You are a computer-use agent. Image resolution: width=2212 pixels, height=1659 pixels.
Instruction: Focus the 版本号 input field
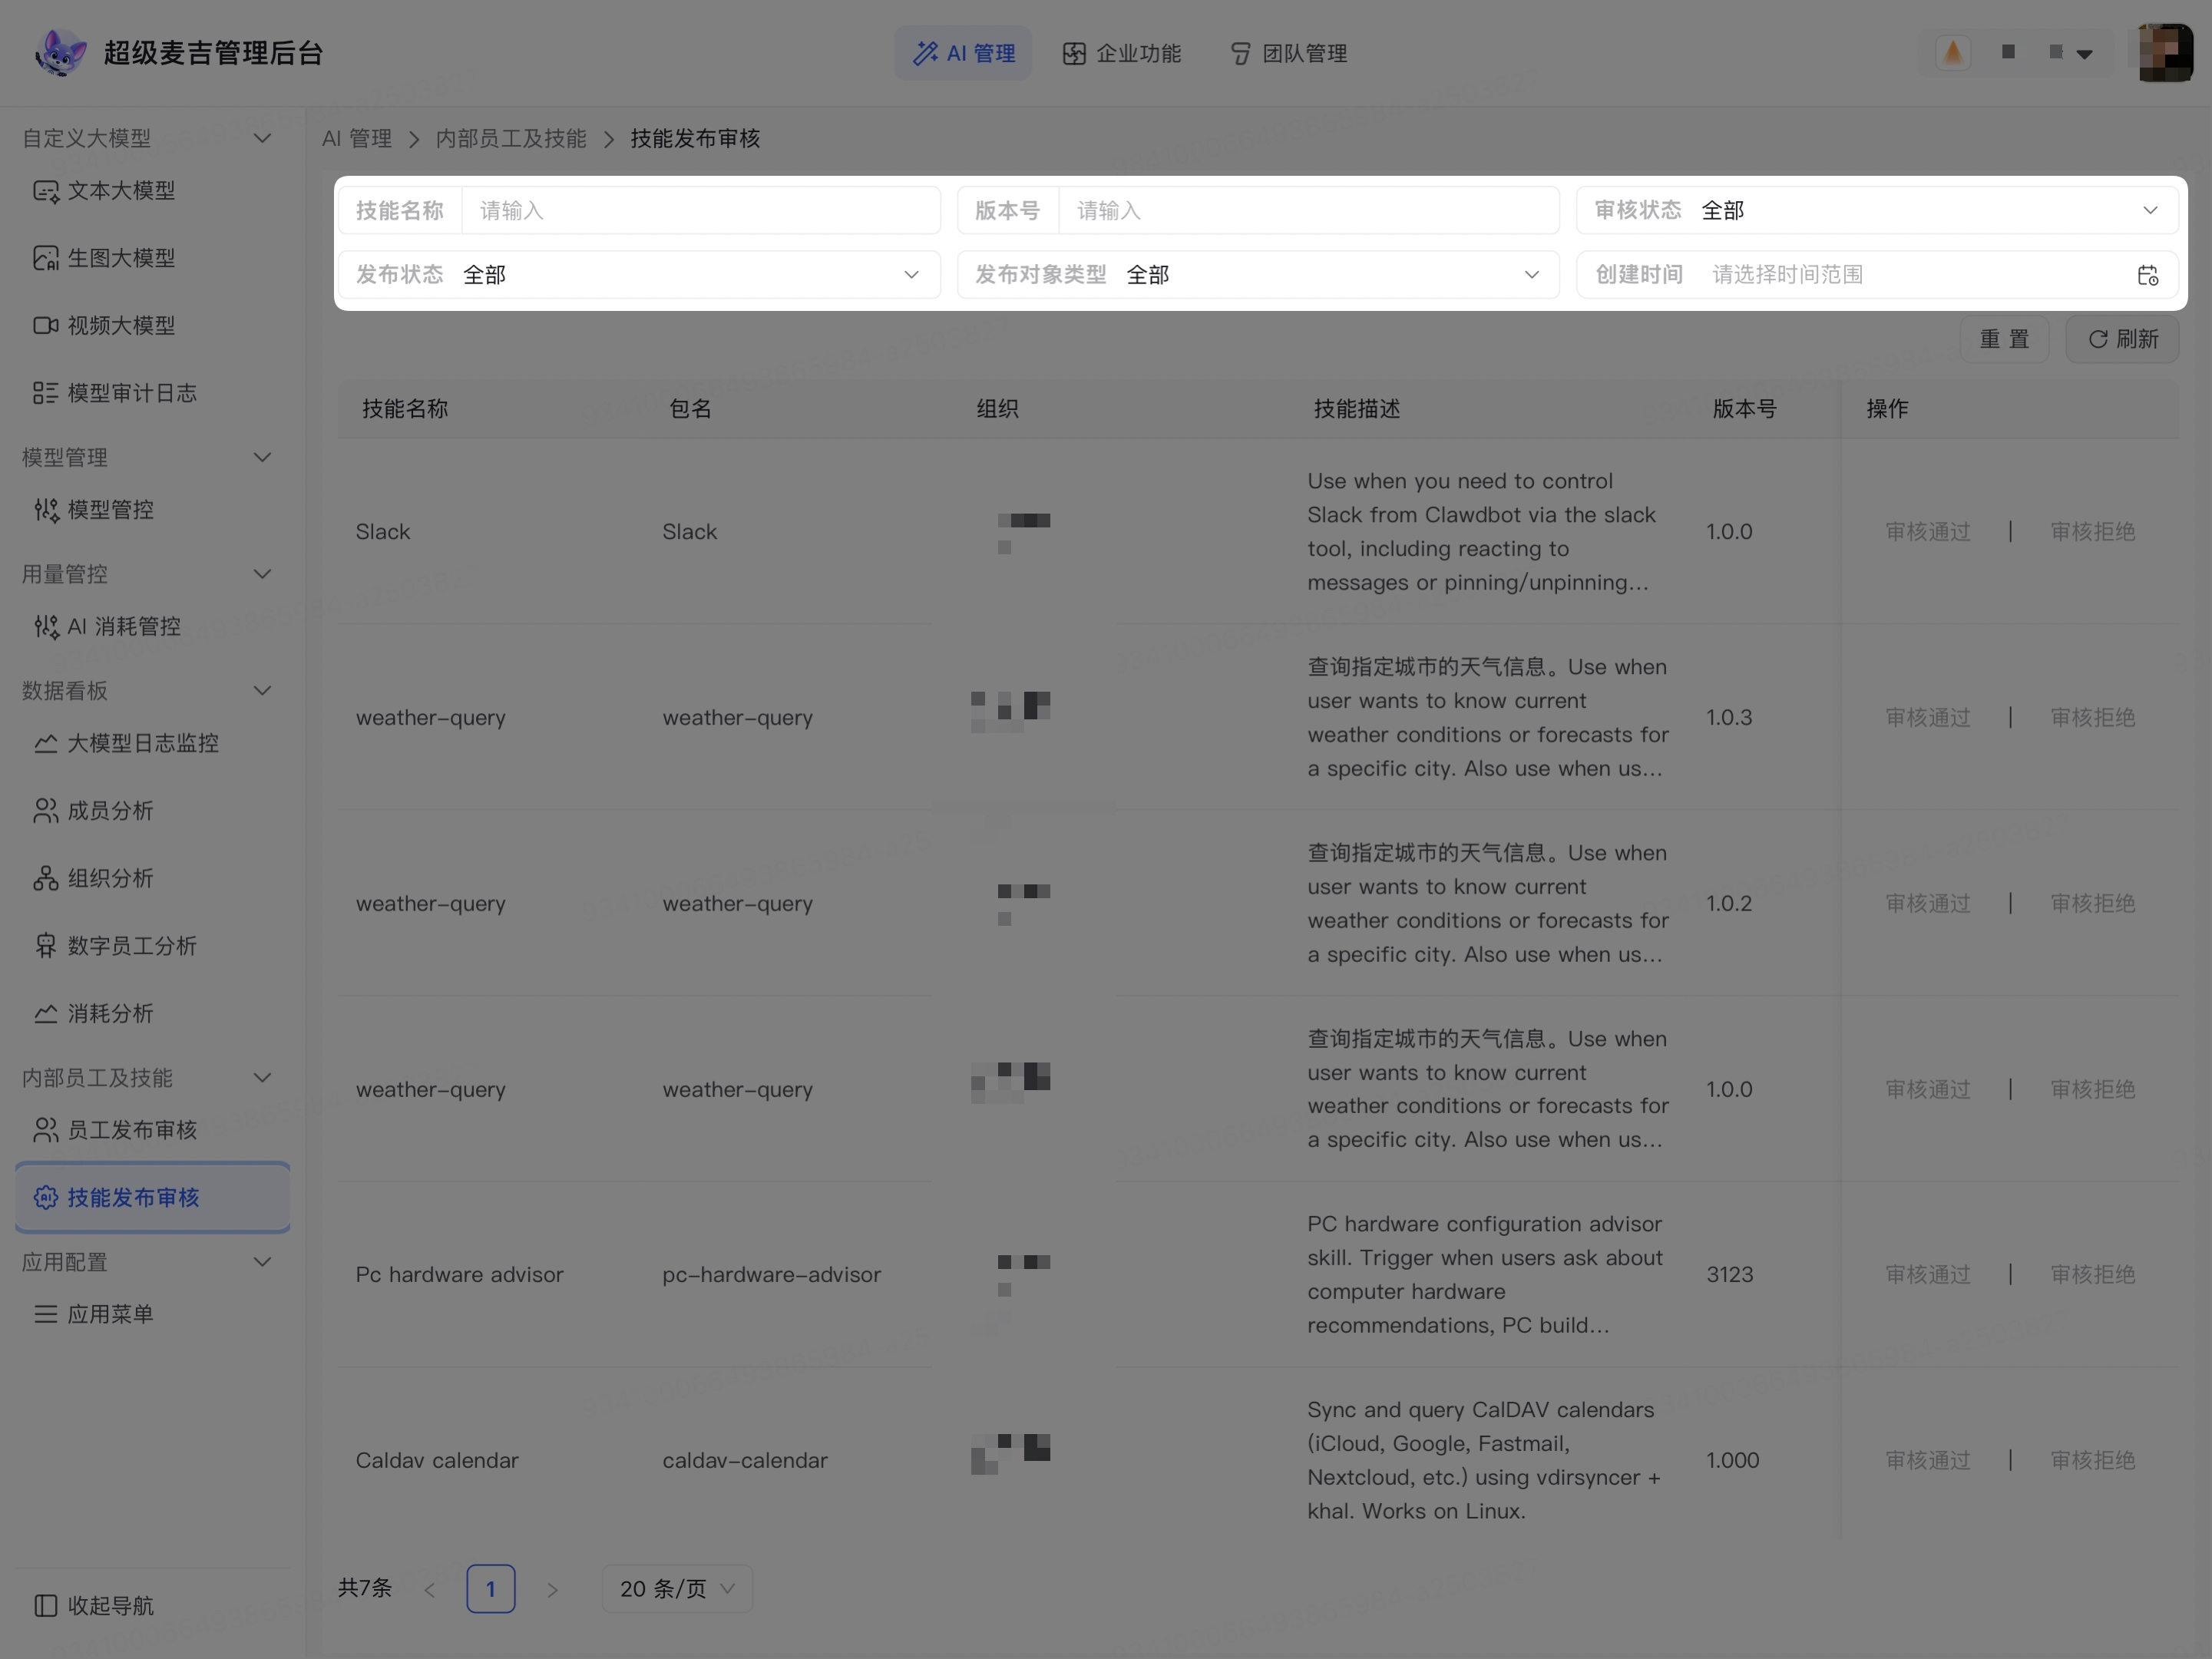tap(1308, 210)
